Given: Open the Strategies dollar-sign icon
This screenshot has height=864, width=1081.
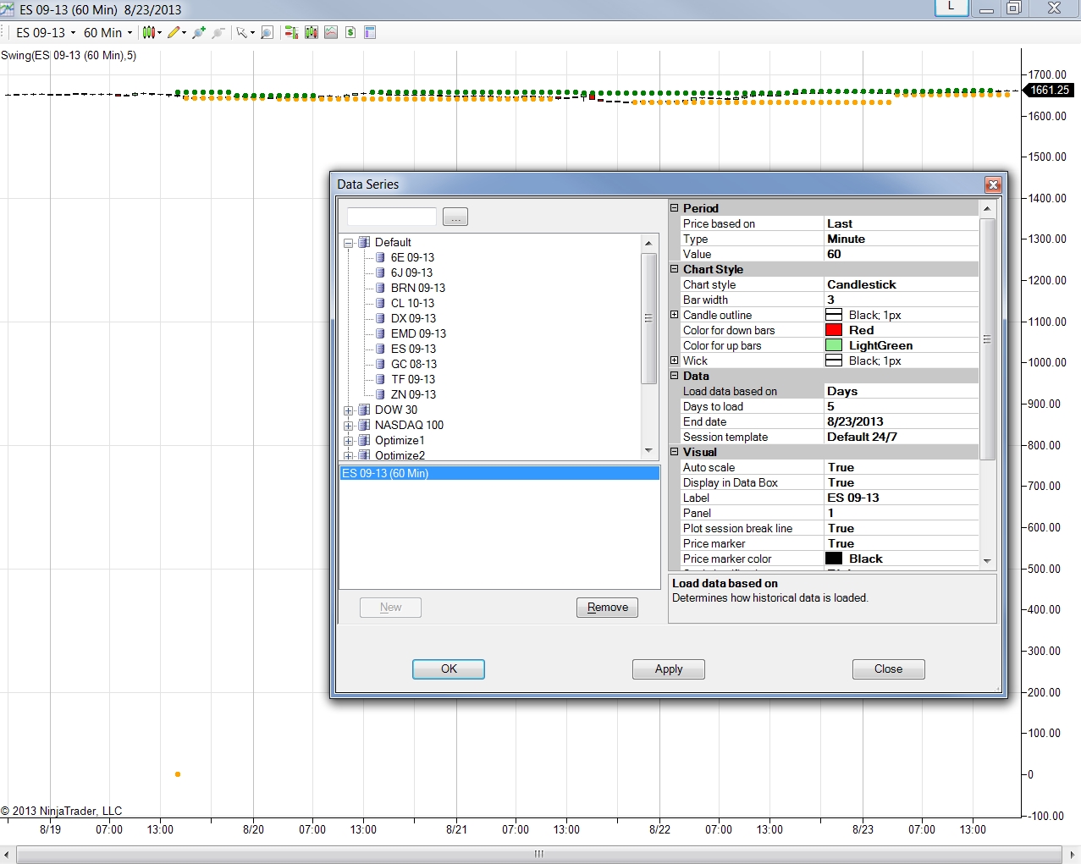Looking at the screenshot, I should pos(350,32).
